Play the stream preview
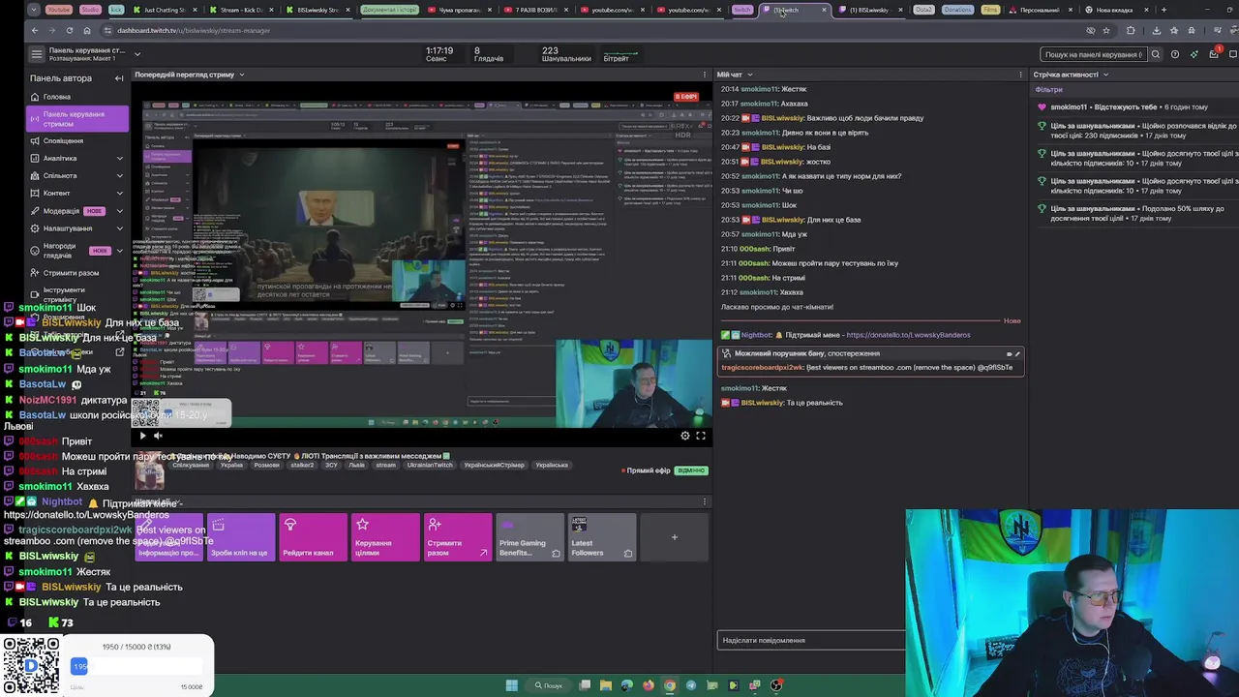Screen dimensions: 1239x697 [142, 436]
